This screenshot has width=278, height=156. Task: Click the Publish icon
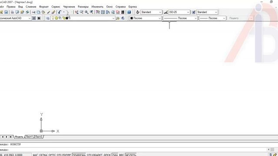[x=22, y=12]
